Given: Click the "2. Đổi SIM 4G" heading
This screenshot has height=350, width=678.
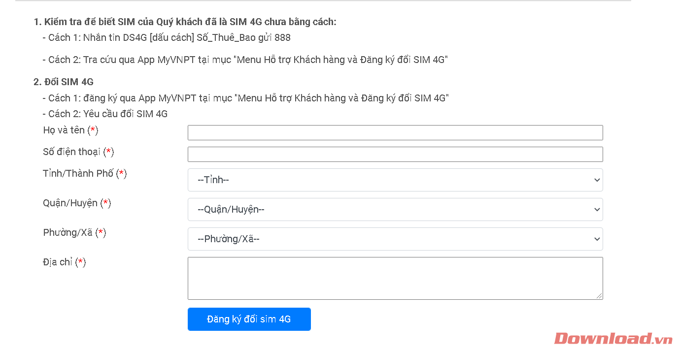Looking at the screenshot, I should (64, 82).
